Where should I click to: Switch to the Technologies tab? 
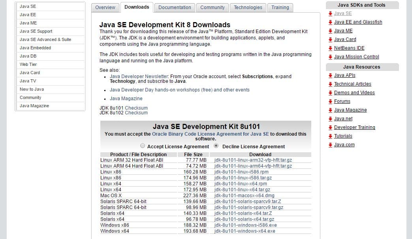(248, 7)
